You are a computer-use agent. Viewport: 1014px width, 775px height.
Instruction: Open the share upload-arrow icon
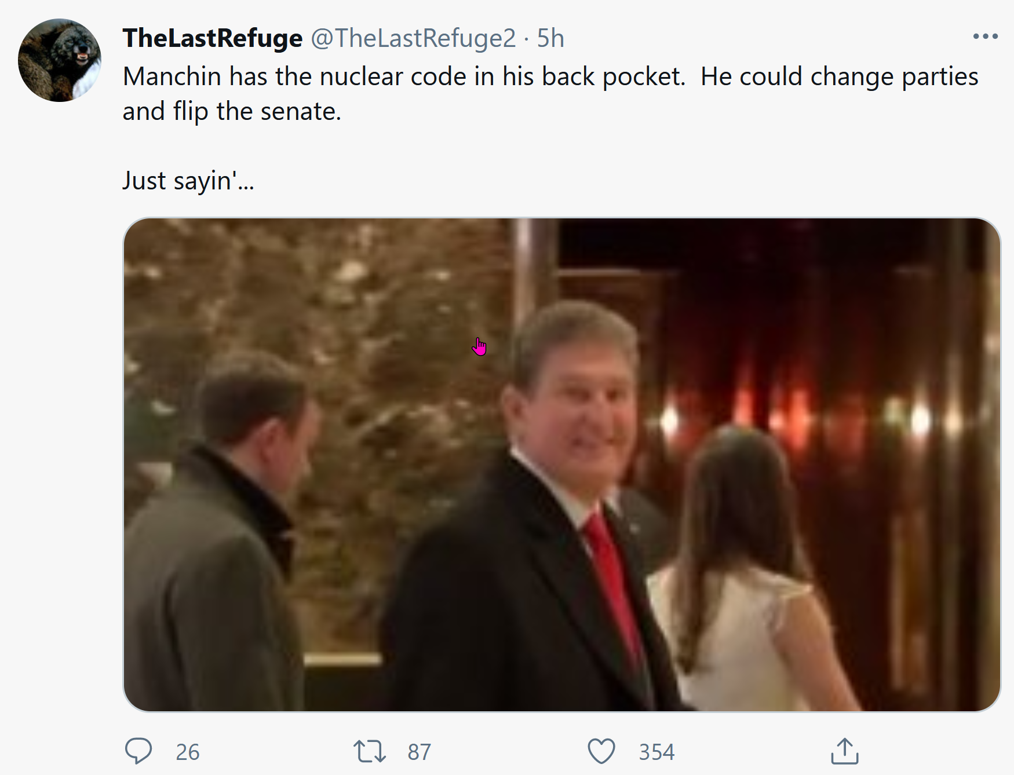(x=845, y=751)
